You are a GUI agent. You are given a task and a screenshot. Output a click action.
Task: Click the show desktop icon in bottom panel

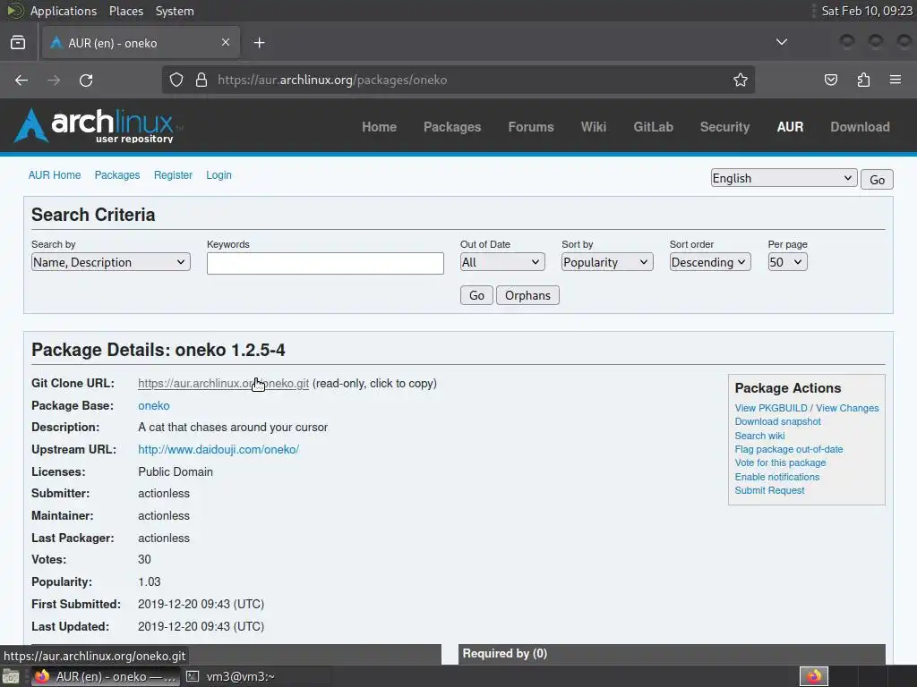pyautogui.click(x=11, y=676)
